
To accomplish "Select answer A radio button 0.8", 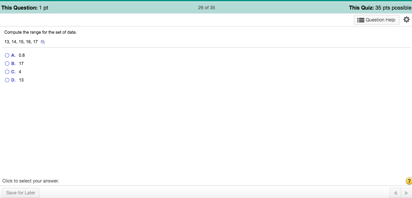I will tap(7, 55).
